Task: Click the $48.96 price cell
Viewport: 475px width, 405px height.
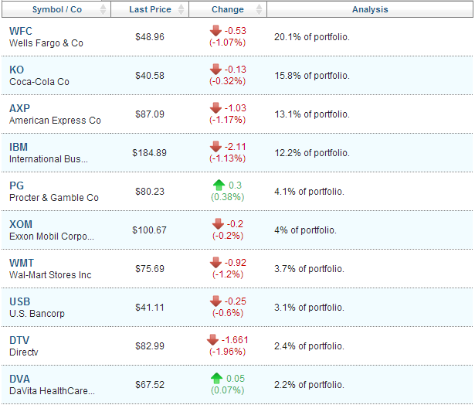Action: 150,37
